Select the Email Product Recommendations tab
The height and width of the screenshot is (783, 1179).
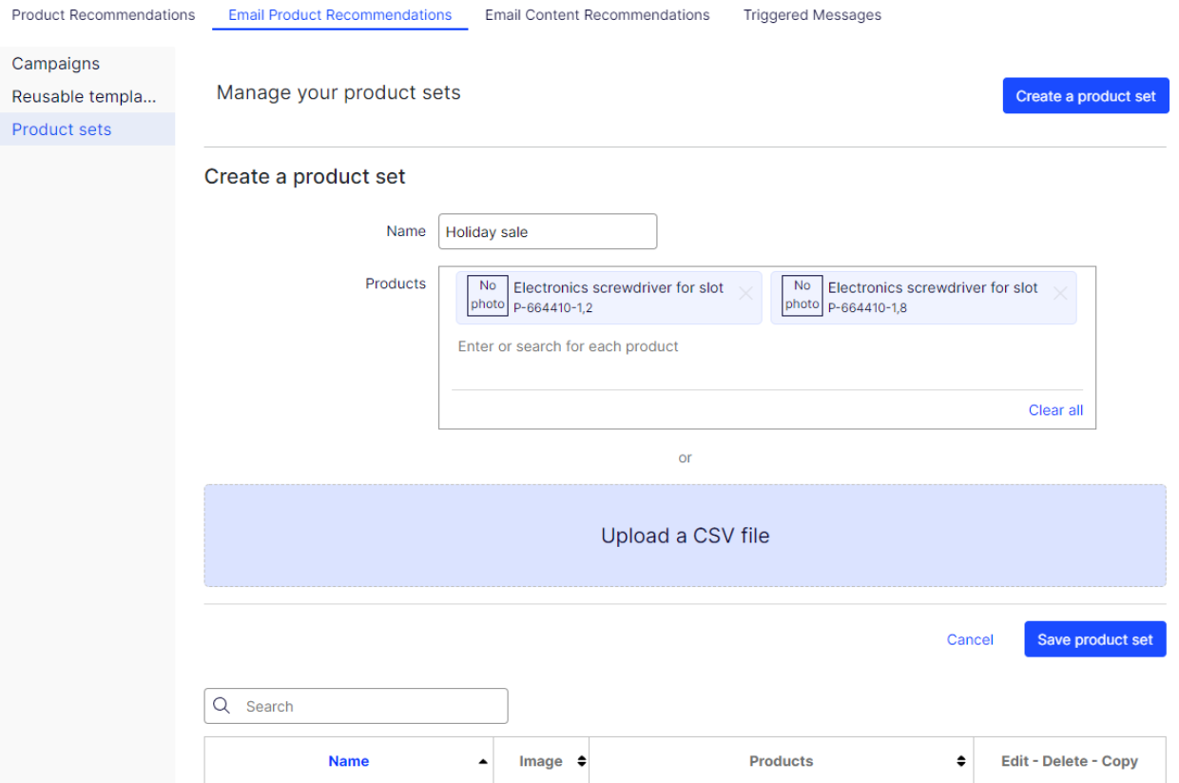click(x=340, y=15)
